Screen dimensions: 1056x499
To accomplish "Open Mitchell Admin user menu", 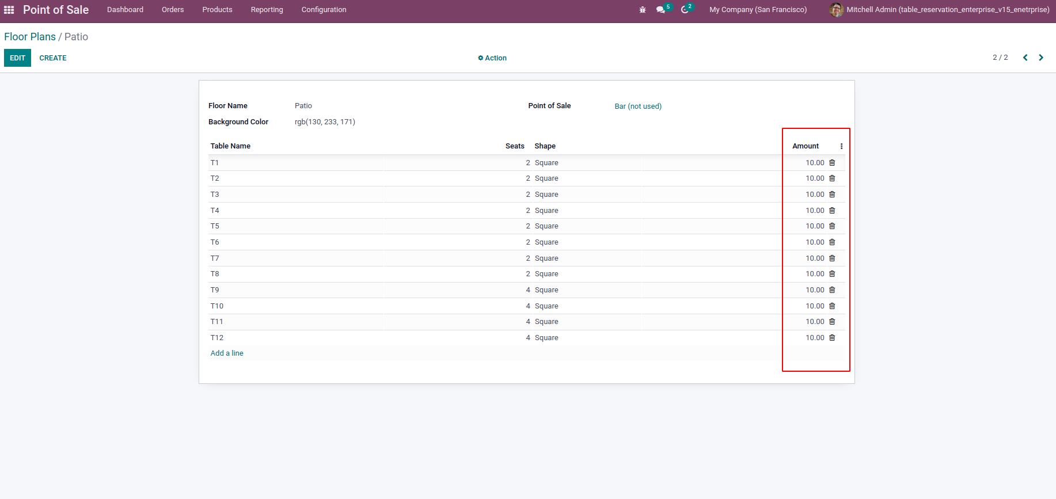I will (939, 10).
